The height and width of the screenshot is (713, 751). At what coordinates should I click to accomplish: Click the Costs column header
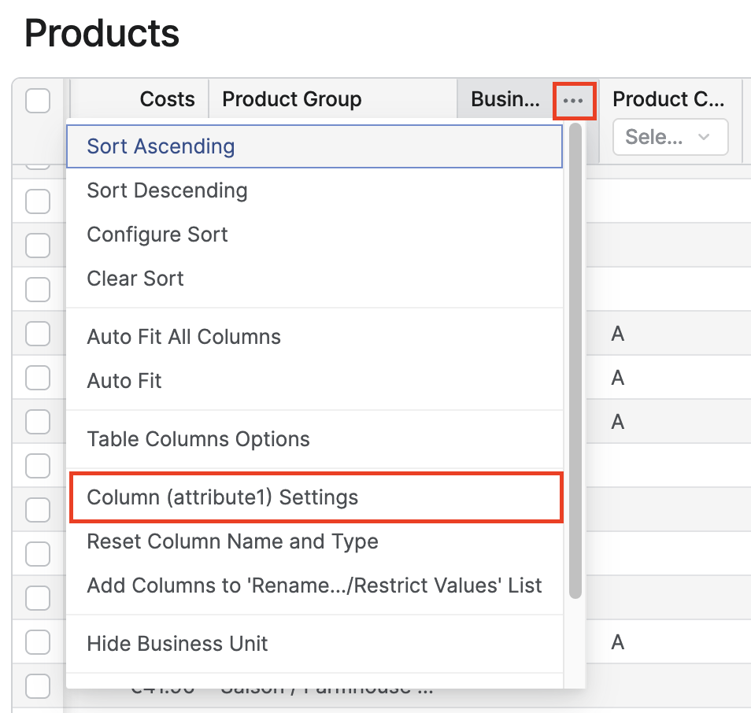[x=167, y=99]
